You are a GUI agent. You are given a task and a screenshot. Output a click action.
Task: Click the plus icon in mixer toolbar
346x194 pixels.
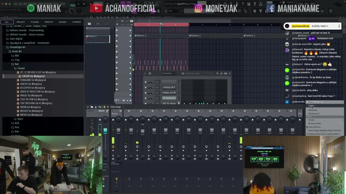(x=108, y=107)
